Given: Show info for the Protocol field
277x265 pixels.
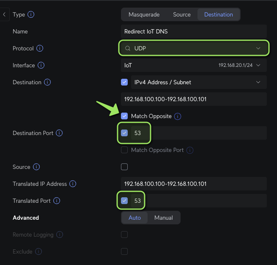Looking at the screenshot, I should click(40, 48).
